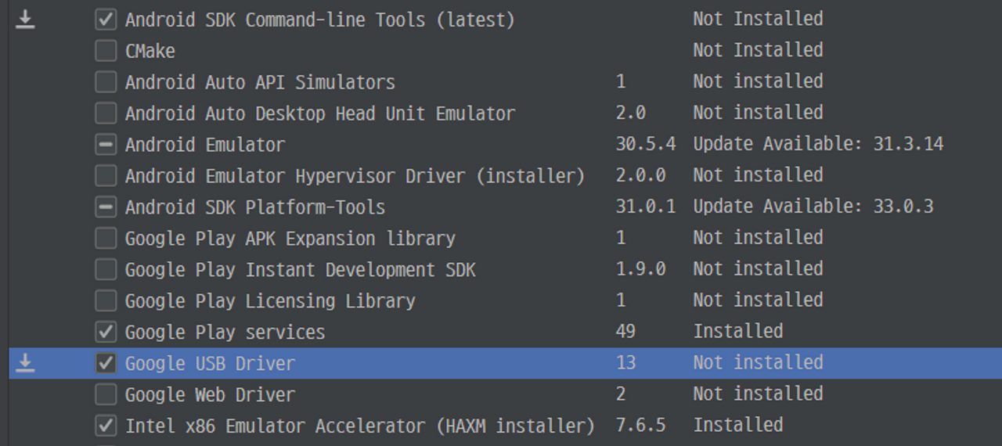
Task: Click 'Installed' status of HAXM installer
Action: coord(738,426)
